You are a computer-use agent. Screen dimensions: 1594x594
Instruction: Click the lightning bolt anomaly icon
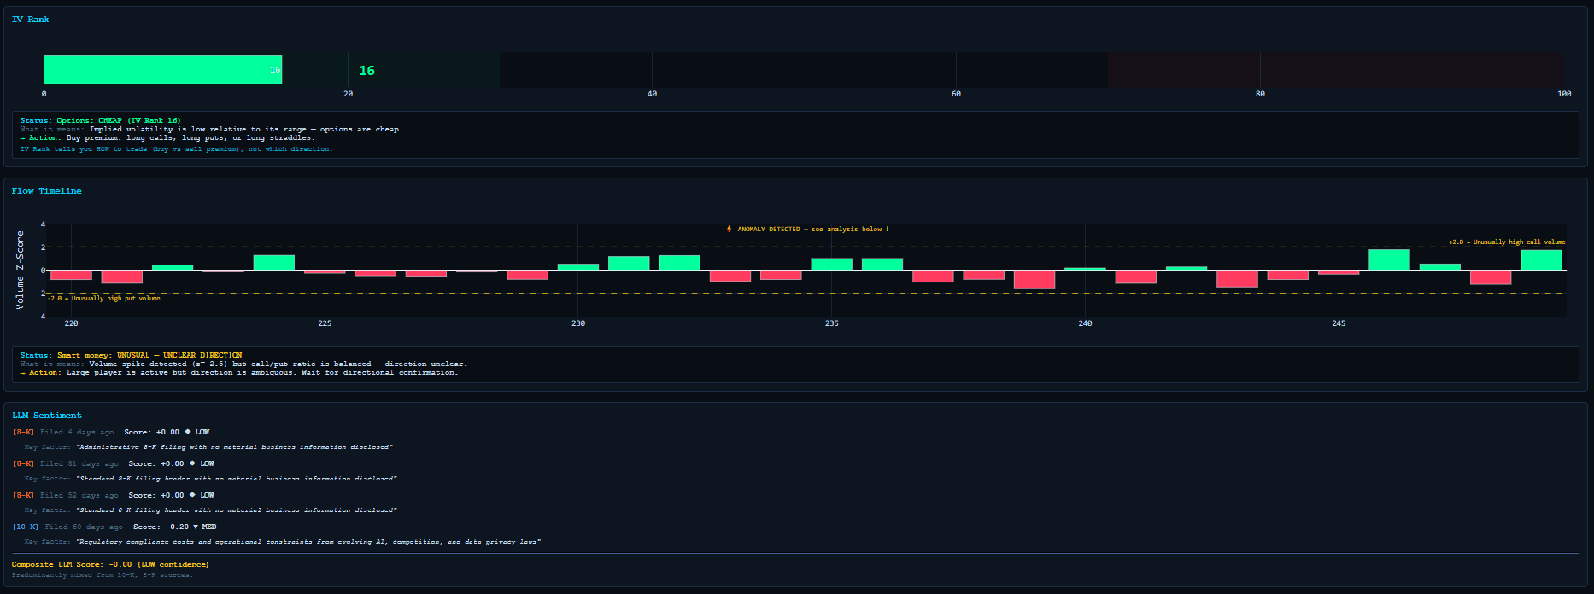[729, 229]
